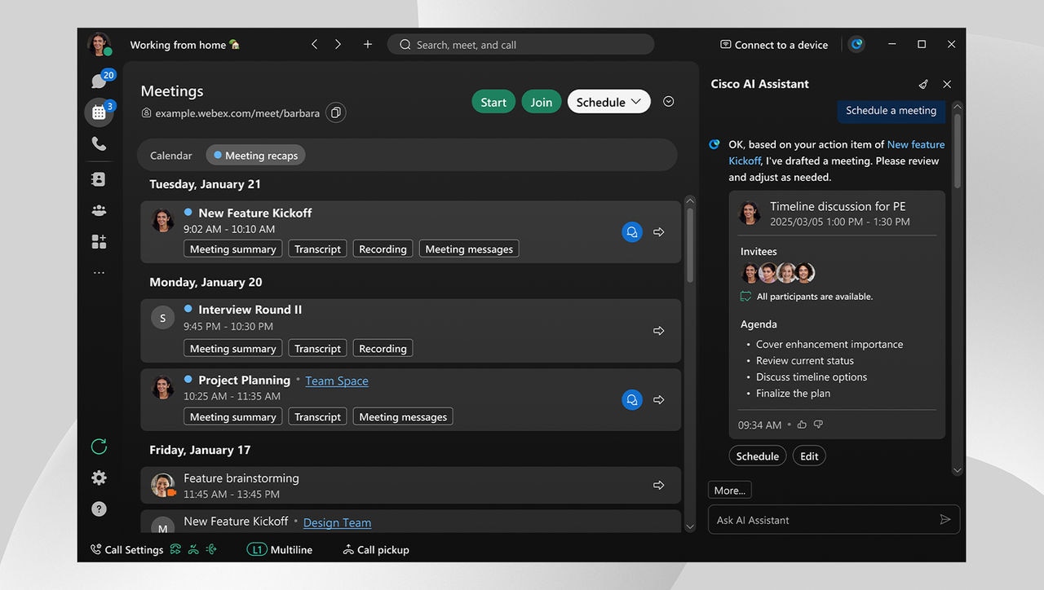Screen dimensions: 1044x590
Task: Click the green Join button
Action: coord(542,102)
